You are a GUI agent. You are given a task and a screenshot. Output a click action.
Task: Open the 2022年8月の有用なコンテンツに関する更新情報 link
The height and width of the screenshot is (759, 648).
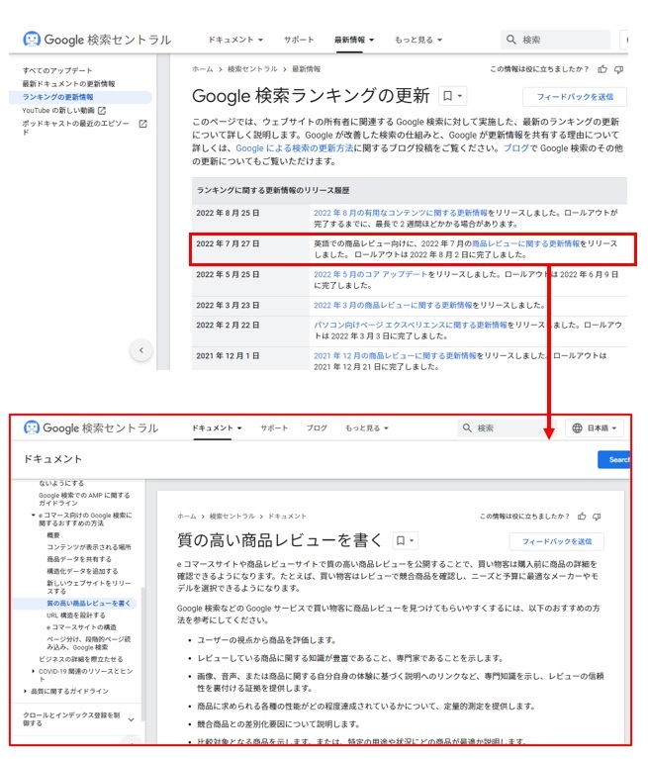401,213
